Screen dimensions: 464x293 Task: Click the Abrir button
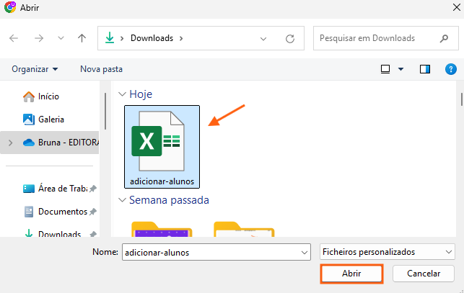[x=351, y=274]
